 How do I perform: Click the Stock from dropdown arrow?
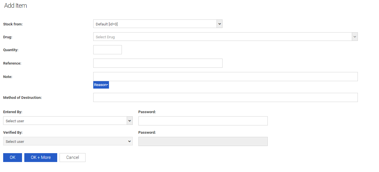(219, 24)
